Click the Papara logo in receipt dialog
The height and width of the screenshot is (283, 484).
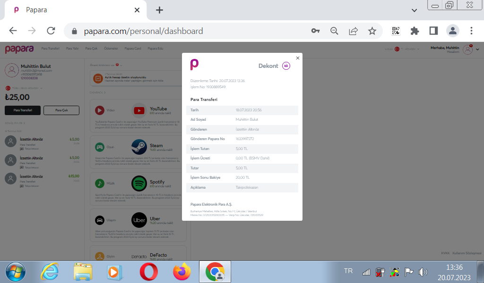pos(194,65)
